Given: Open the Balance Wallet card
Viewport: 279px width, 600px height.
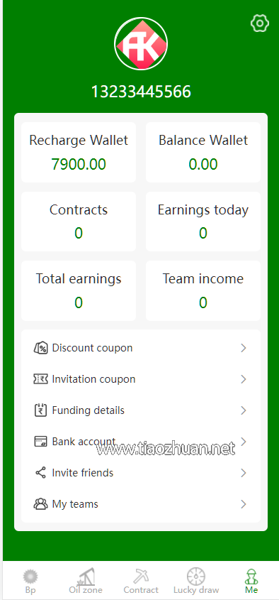Looking at the screenshot, I should (x=203, y=152).
